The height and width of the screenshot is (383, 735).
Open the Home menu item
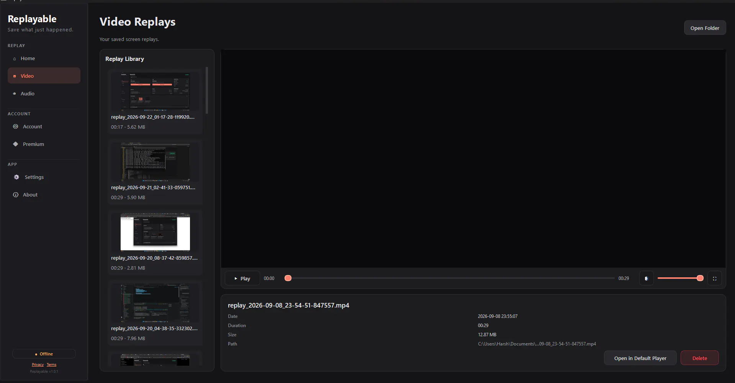[x=44, y=58]
